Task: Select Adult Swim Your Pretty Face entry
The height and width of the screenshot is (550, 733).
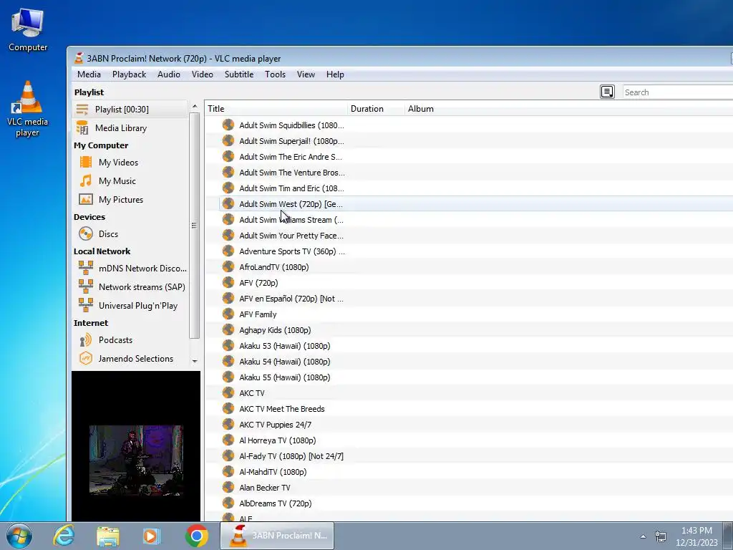Action: pyautogui.click(x=291, y=236)
